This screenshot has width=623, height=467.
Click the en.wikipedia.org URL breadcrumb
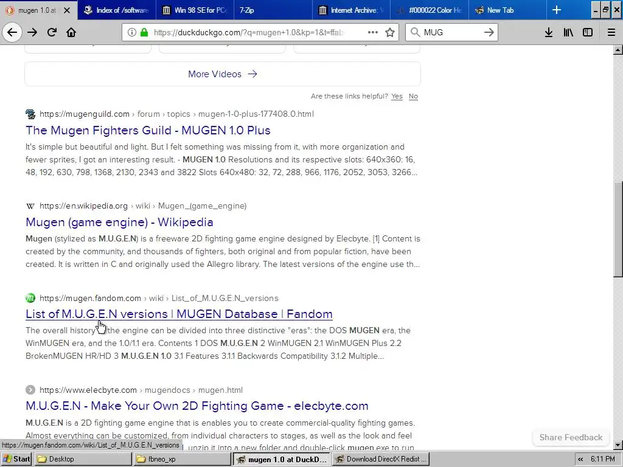click(x=142, y=206)
